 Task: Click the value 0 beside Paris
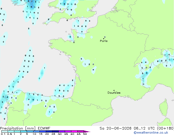pos(105,37)
